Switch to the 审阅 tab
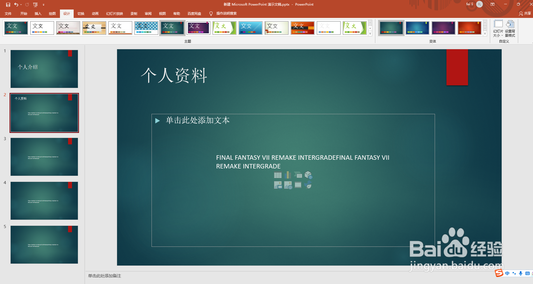533x284 pixels. (148, 13)
